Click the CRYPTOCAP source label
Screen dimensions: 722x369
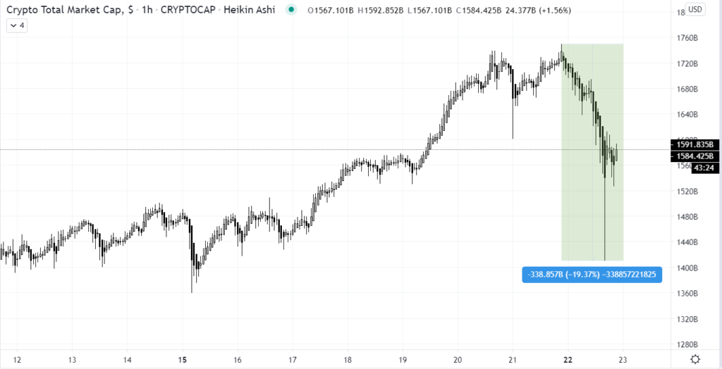[188, 10]
